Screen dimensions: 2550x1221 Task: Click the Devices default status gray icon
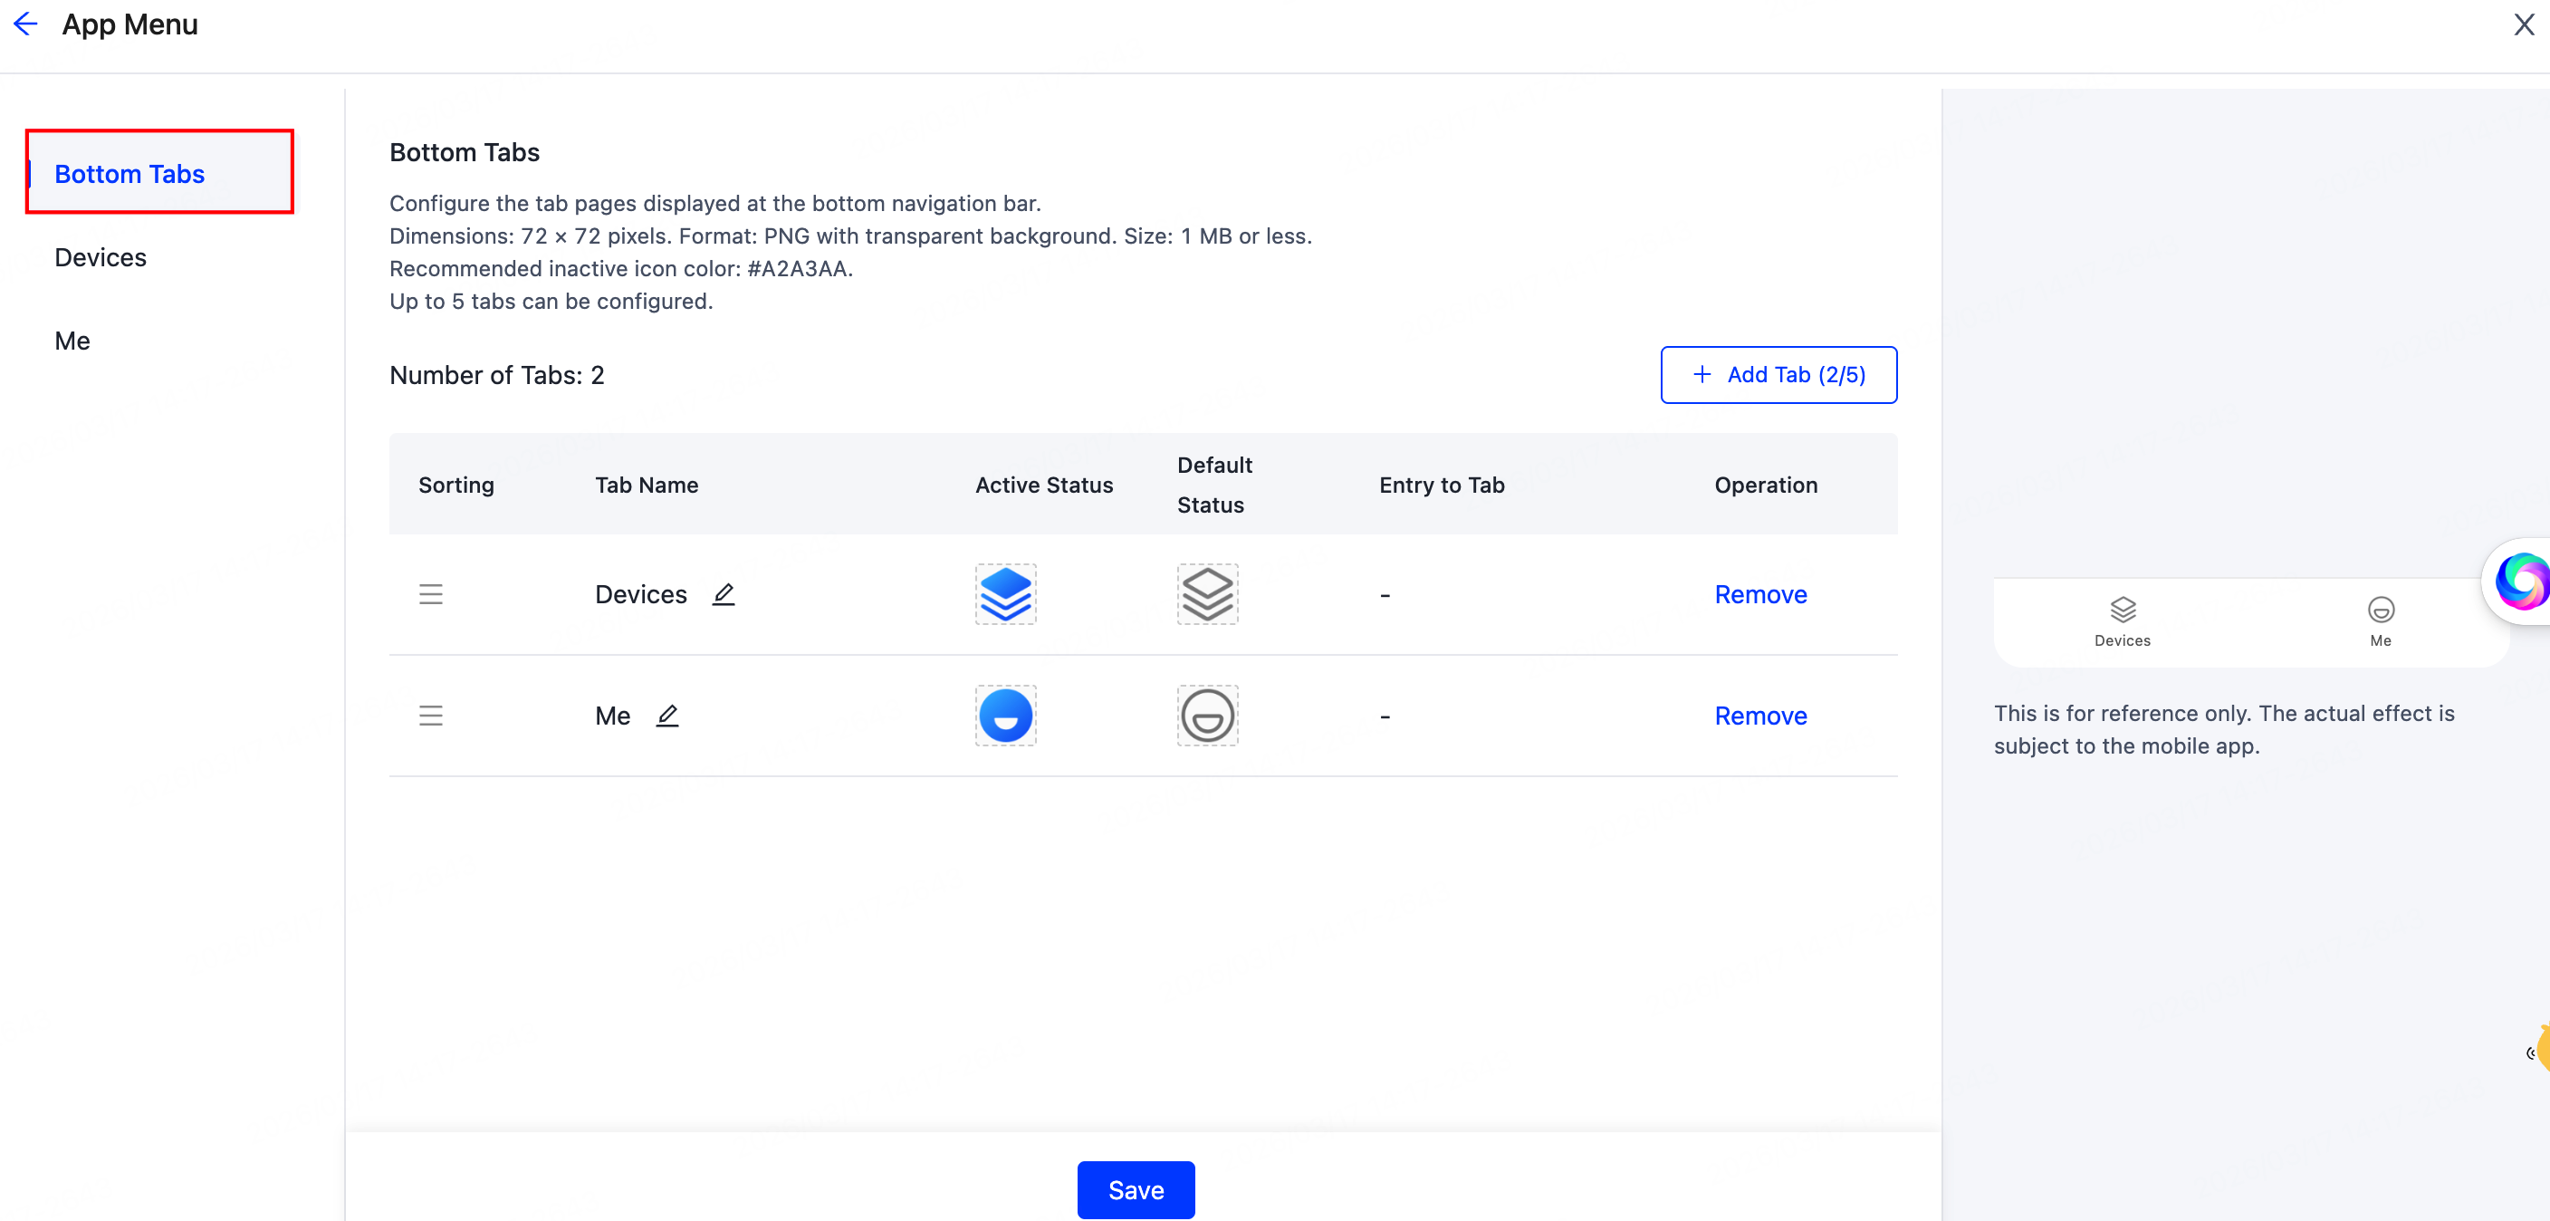pos(1207,594)
